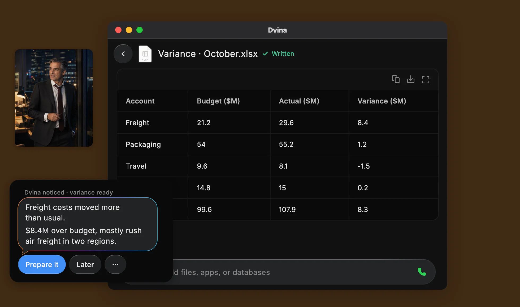Click the Account column header

[140, 101]
